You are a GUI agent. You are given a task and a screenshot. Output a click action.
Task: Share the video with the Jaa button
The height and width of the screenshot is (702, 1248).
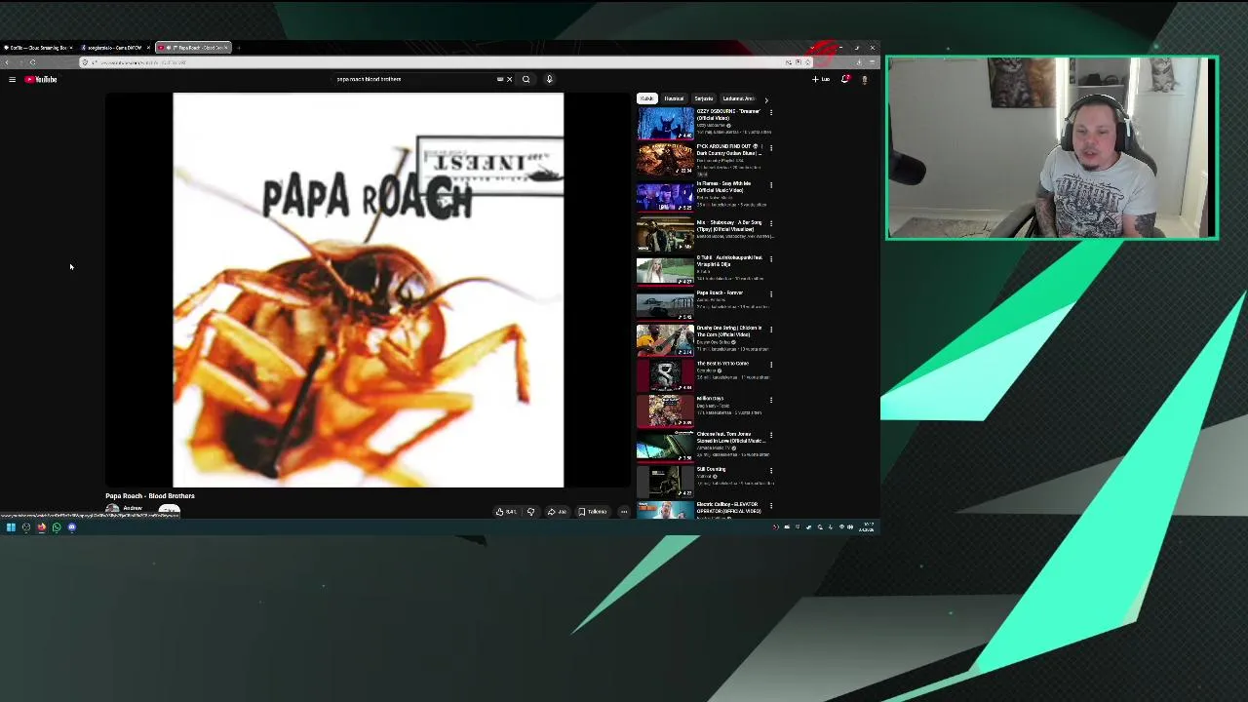pyautogui.click(x=557, y=511)
